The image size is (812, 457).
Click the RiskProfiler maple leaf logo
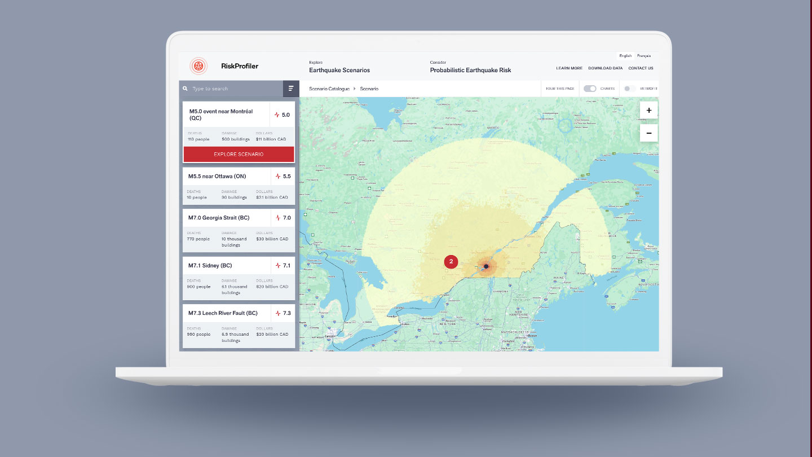[198, 66]
